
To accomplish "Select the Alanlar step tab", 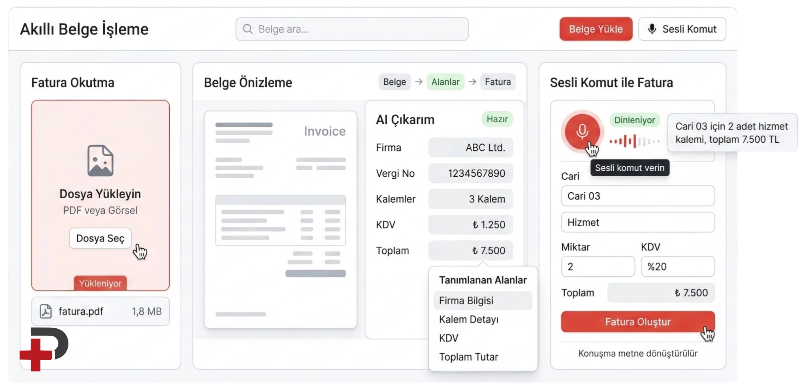I will (x=445, y=82).
